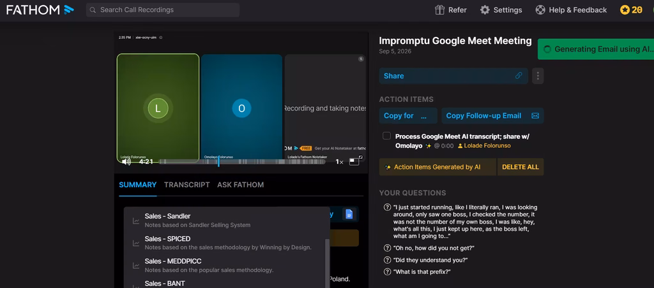
Task: Open the Refer link
Action: pos(451,10)
